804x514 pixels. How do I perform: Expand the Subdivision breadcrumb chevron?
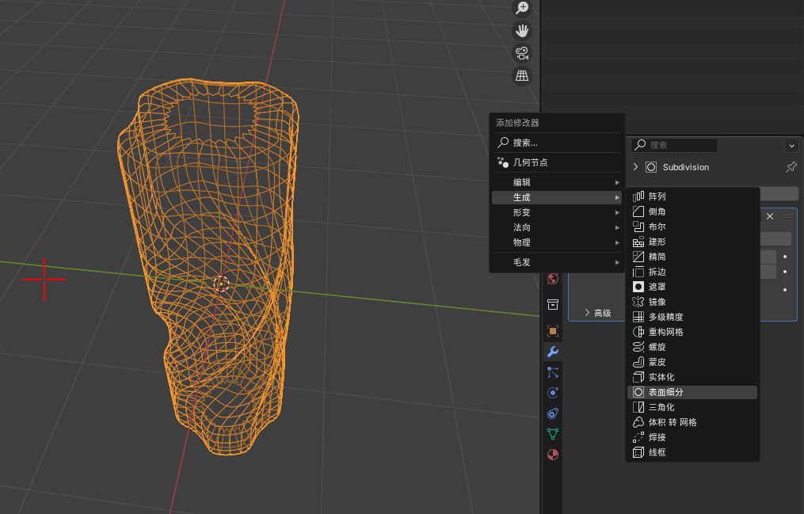click(635, 167)
